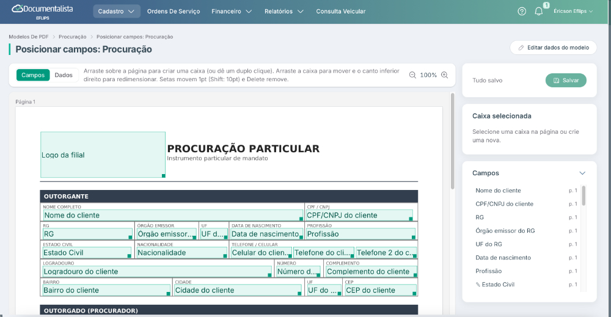Zoom in with the plus magnifier
The image size is (611, 317).
(444, 75)
